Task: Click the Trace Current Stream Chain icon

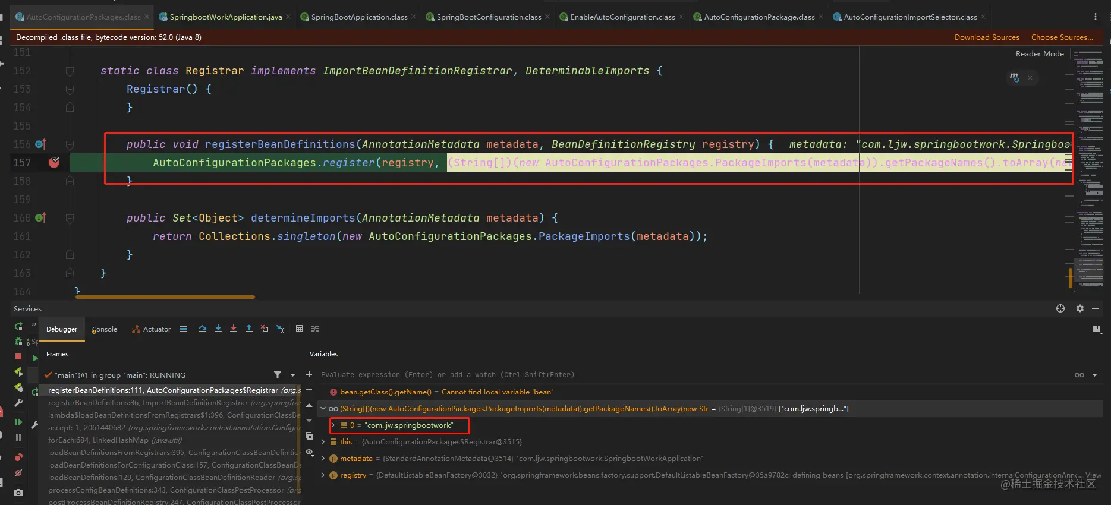Action: [315, 329]
